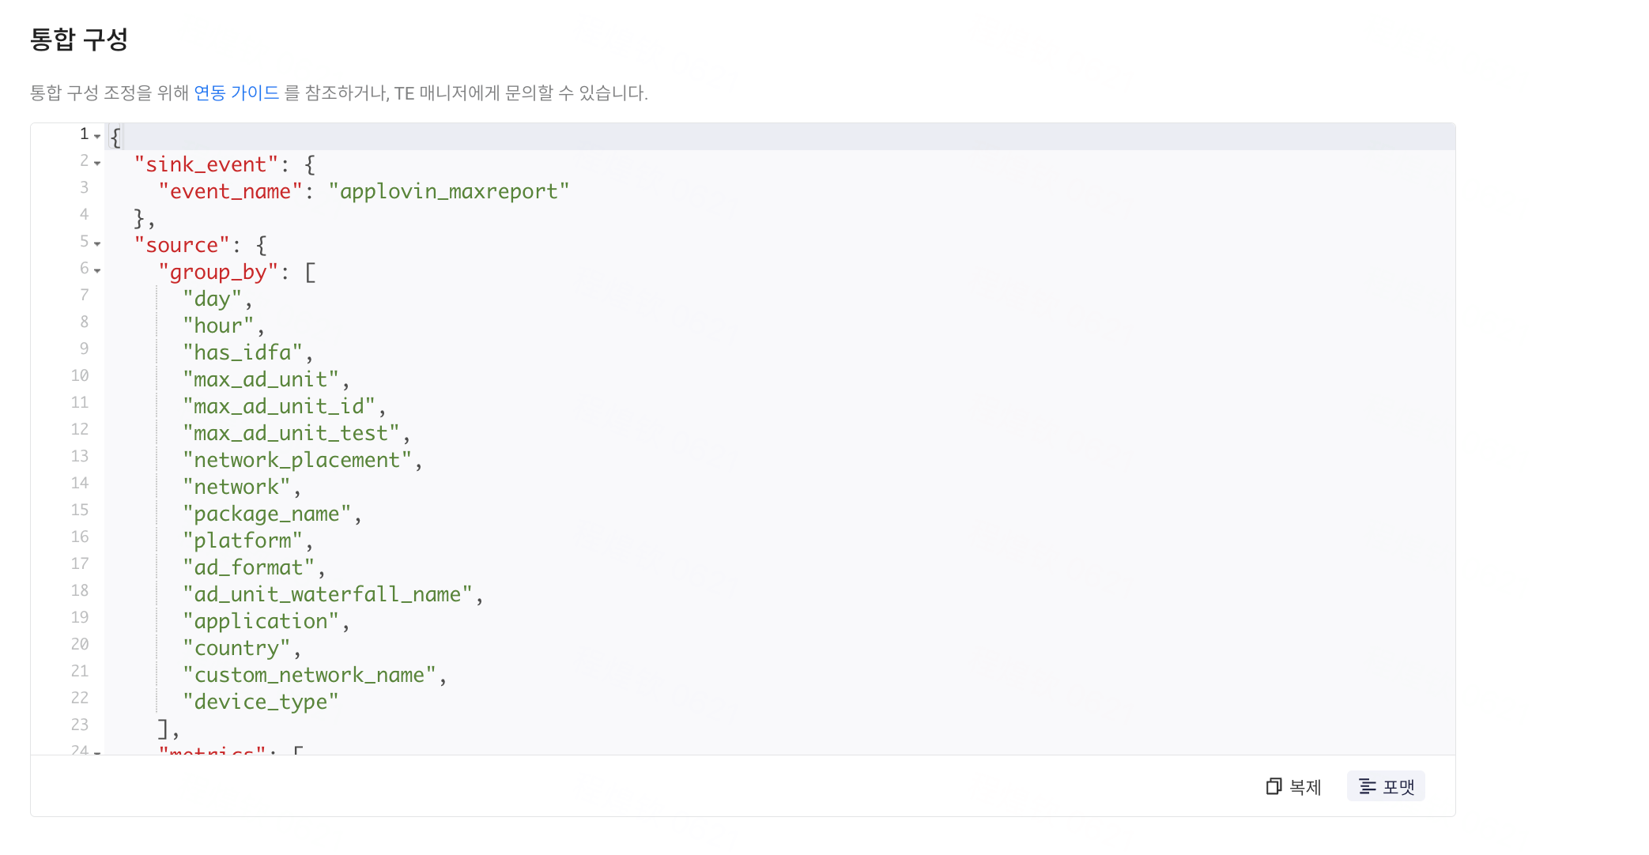
Task: Click the "country" entry
Action: pos(236,648)
